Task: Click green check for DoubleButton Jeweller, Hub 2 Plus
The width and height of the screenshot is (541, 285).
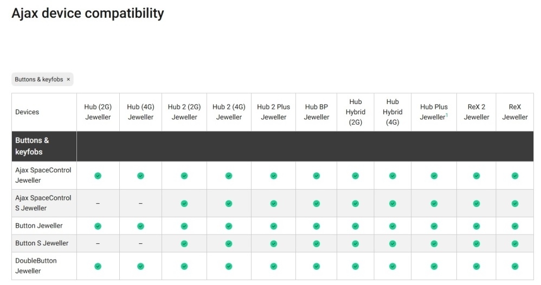Action: (273, 266)
